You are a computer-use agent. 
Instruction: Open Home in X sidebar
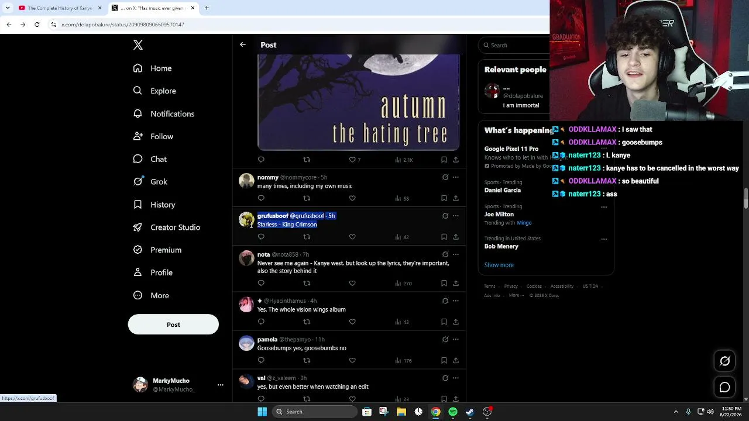click(x=153, y=68)
